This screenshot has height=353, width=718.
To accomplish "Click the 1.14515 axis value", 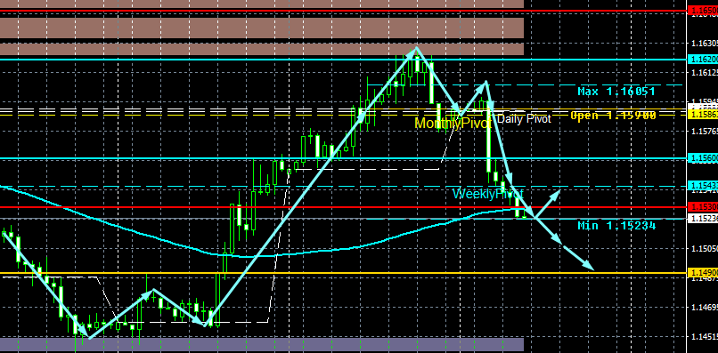I will click(x=705, y=336).
